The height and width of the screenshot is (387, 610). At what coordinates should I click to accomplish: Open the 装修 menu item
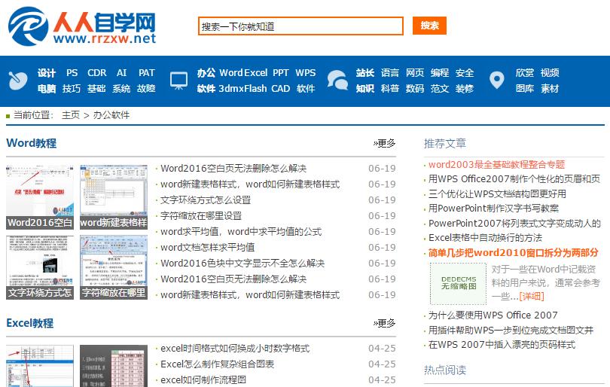click(x=465, y=89)
